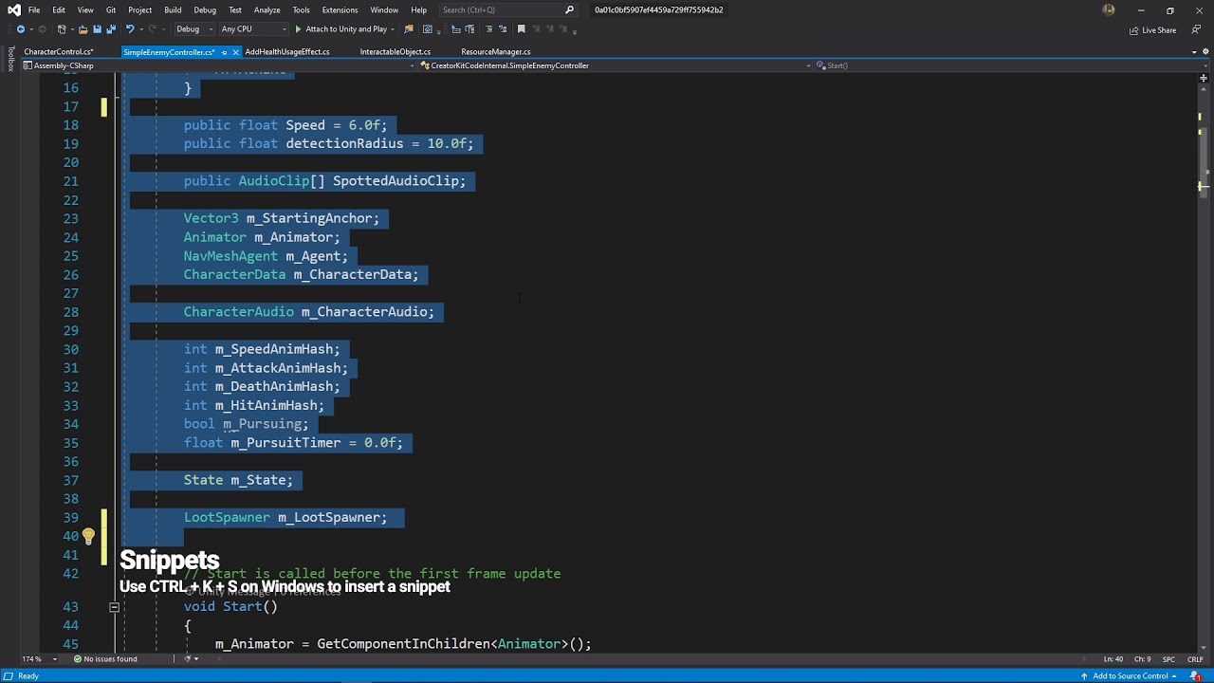Click the No issues found indicator
Viewport: 1214px width, 683px height.
(105, 659)
